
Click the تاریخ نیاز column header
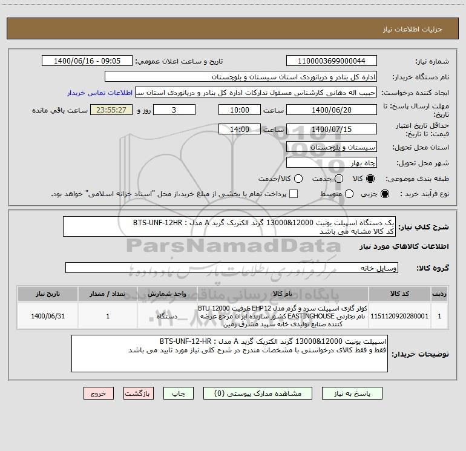[48, 294]
